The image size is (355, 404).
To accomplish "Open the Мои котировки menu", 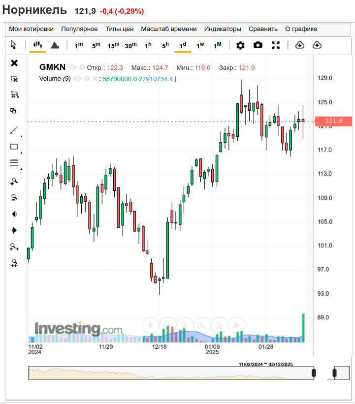I will (31, 29).
